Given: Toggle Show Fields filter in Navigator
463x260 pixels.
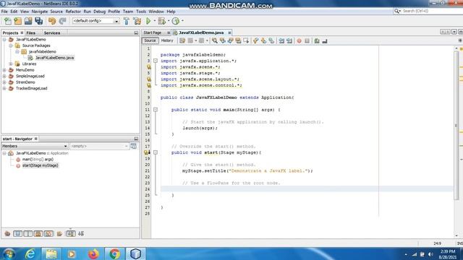Looking at the screenshot, I should click(x=17, y=234).
